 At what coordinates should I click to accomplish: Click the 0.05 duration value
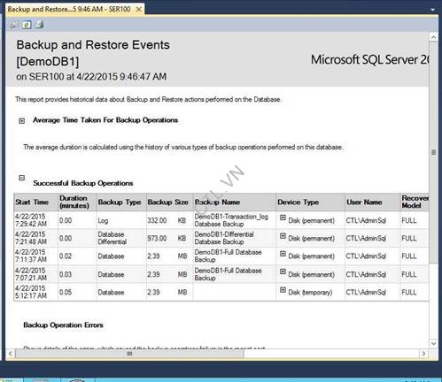coord(66,292)
